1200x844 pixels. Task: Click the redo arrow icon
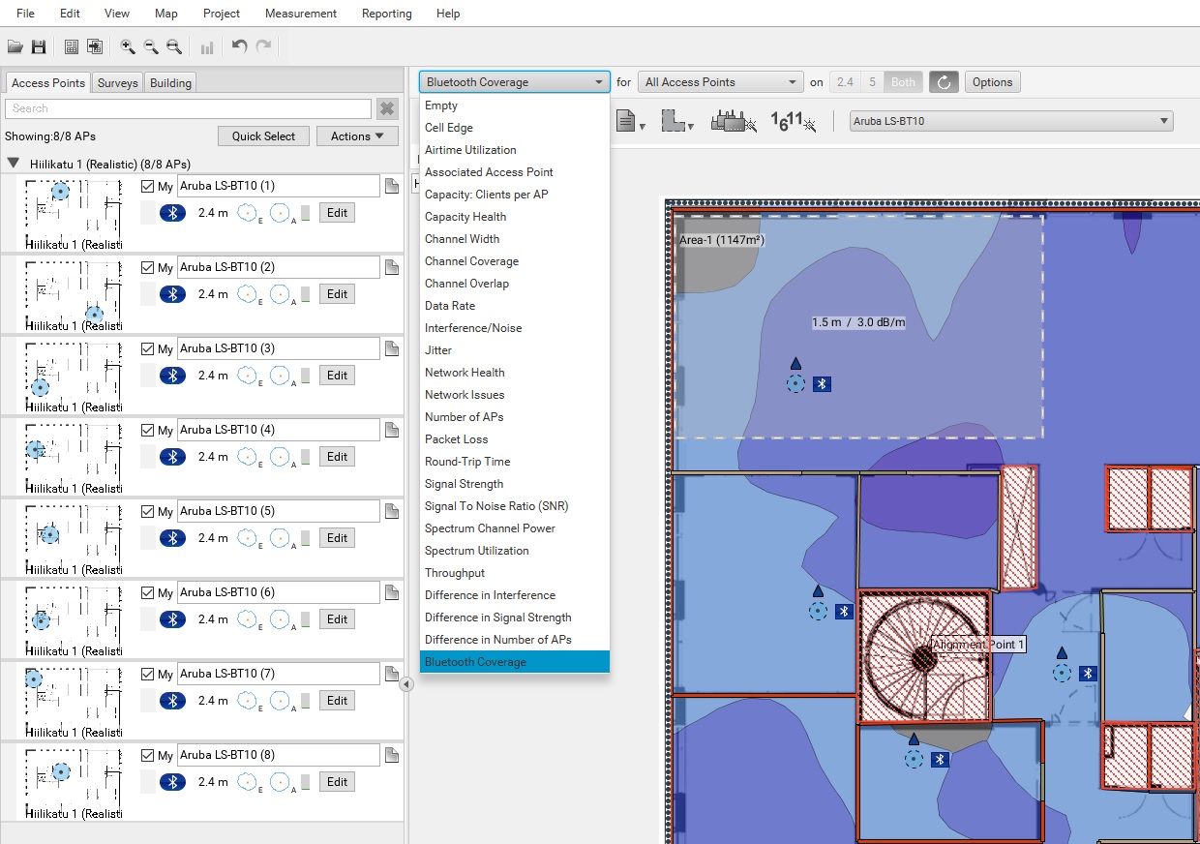pyautogui.click(x=263, y=46)
